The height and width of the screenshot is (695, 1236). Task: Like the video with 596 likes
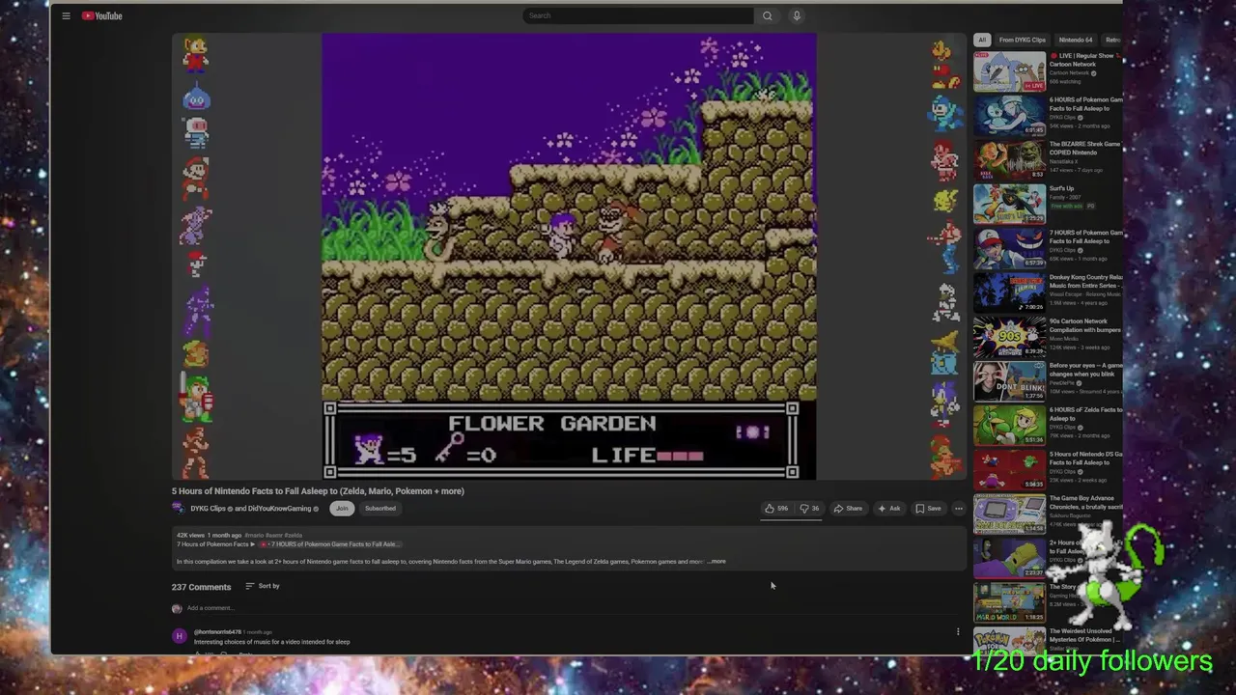click(x=776, y=509)
